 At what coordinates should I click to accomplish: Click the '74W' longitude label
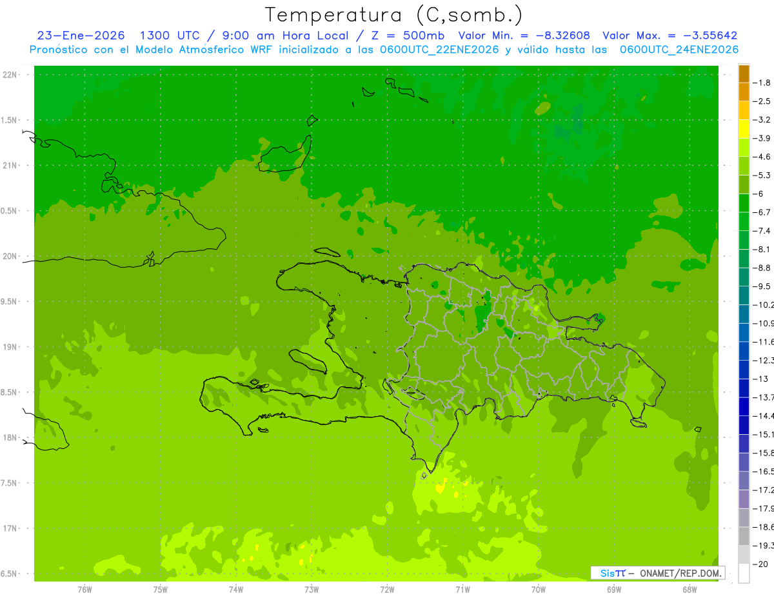236,590
